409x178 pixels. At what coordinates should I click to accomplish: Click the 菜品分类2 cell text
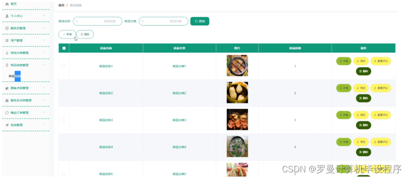pos(179,93)
